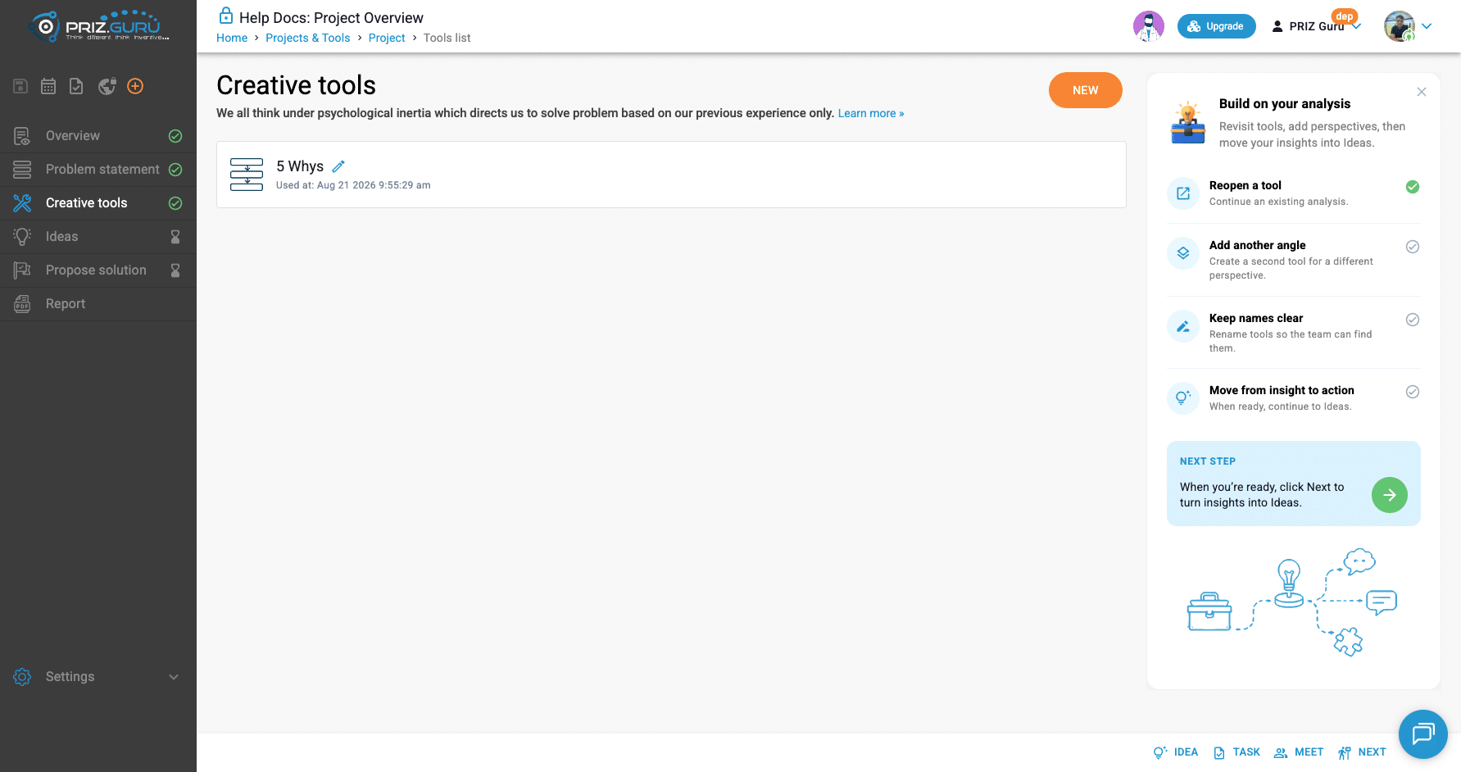Image resolution: width=1461 pixels, height=772 pixels.
Task: Click the Overview completed check indicator
Action: coord(175,136)
